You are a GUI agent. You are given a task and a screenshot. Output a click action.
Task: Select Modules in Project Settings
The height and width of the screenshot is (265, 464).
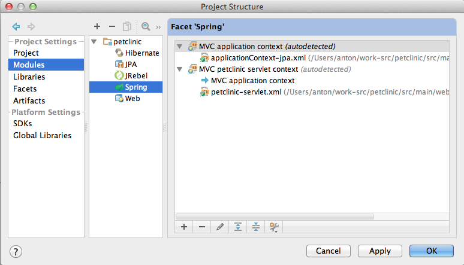tap(46, 65)
